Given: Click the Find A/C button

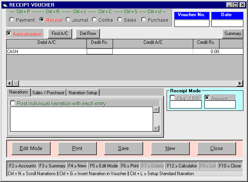Looking at the screenshot, I should (60, 33).
